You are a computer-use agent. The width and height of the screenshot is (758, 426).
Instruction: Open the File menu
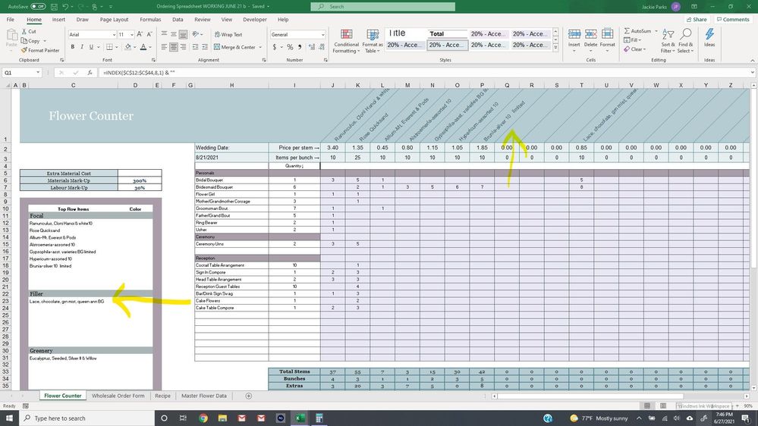pyautogui.click(x=10, y=20)
